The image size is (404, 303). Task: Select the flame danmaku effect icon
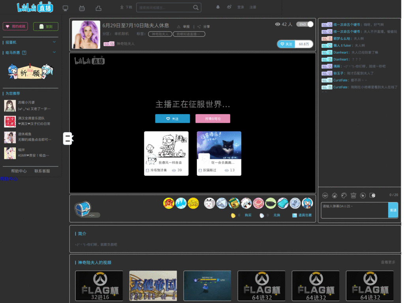(335, 195)
